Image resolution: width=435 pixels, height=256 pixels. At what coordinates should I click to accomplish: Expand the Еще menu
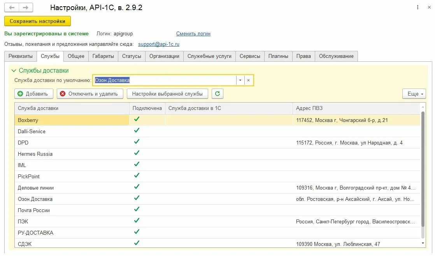(x=414, y=94)
